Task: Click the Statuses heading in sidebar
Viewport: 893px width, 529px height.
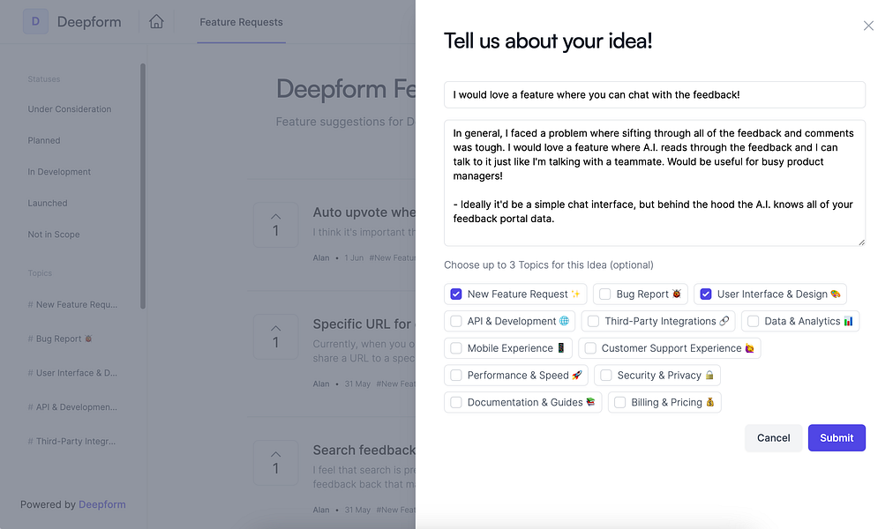Action: click(x=44, y=79)
